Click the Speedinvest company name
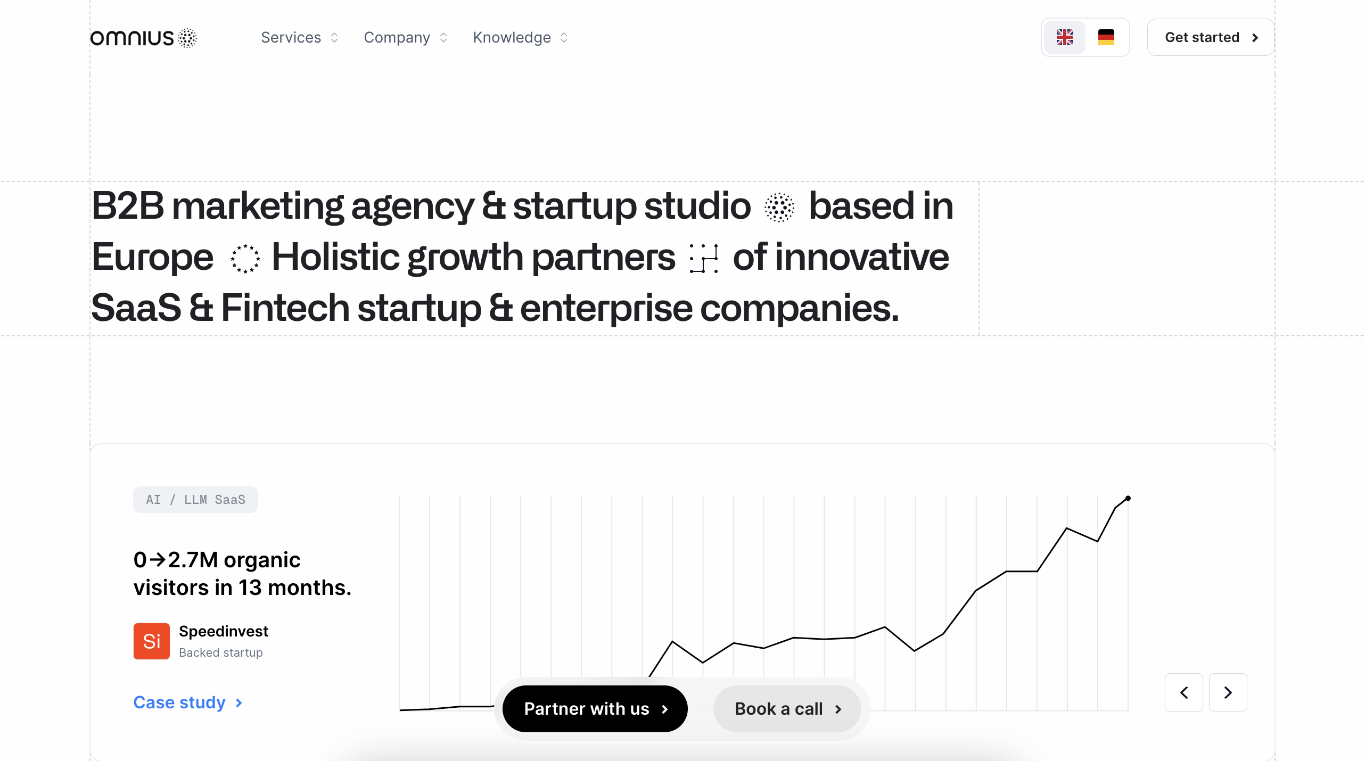Screen dimensions: 1365x761 click(x=224, y=631)
